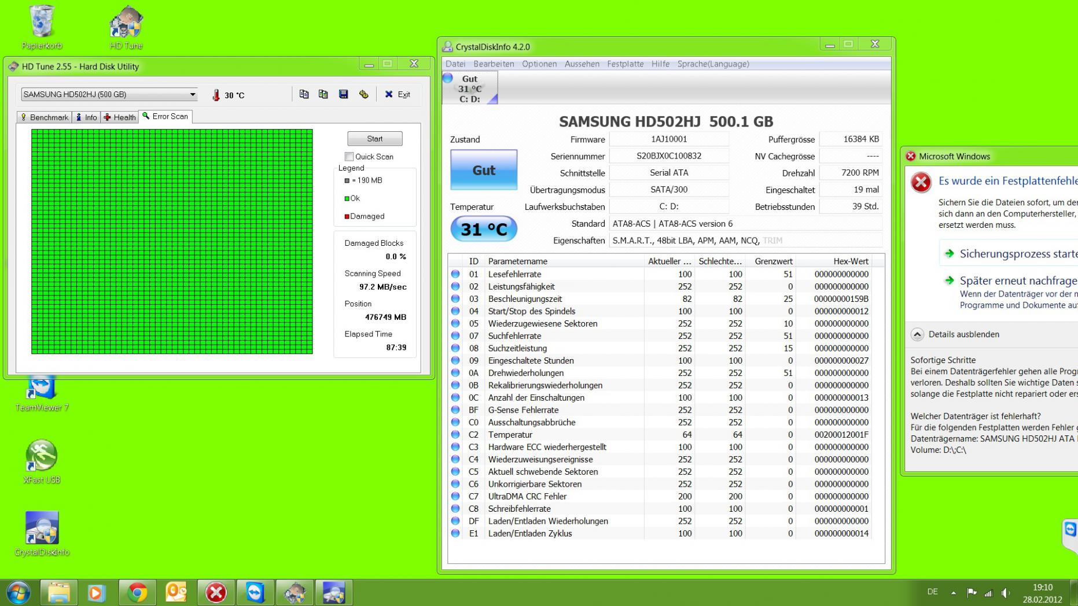1078x606 pixels.
Task: Open the network icon in system tray
Action: pyautogui.click(x=988, y=593)
